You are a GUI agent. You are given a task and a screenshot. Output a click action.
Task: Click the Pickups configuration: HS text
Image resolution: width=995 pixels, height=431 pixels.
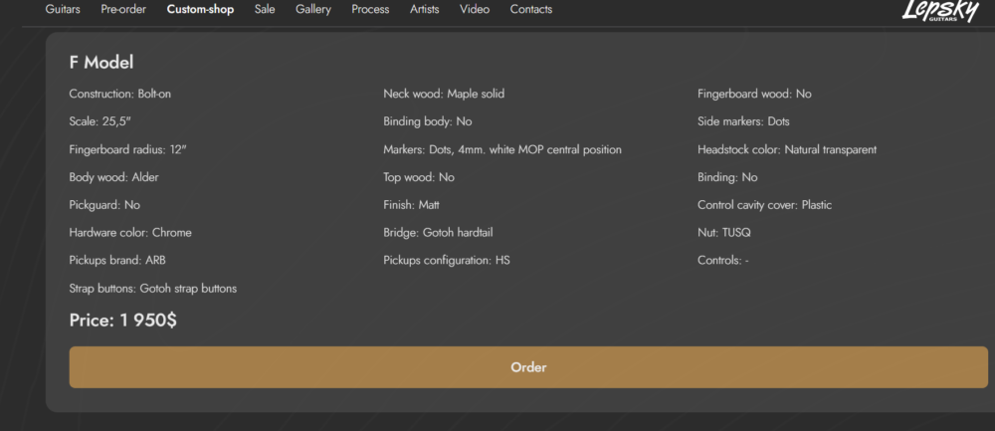pos(447,261)
